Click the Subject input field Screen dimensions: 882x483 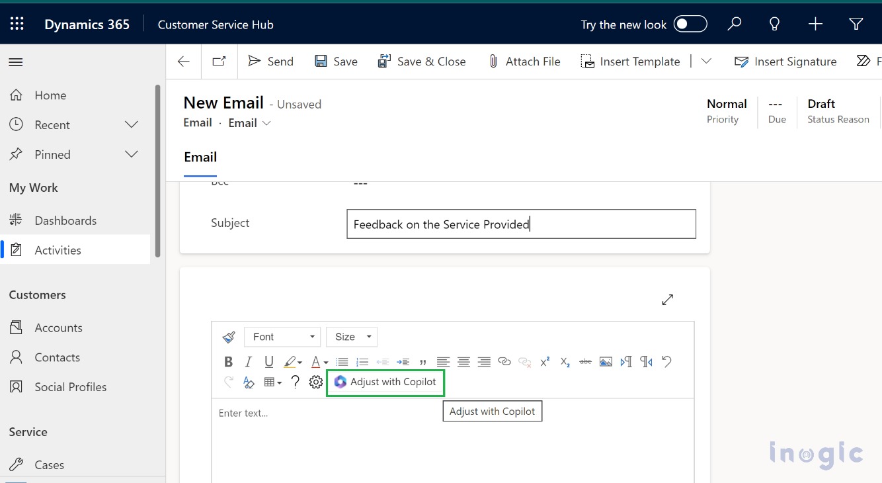tap(521, 224)
